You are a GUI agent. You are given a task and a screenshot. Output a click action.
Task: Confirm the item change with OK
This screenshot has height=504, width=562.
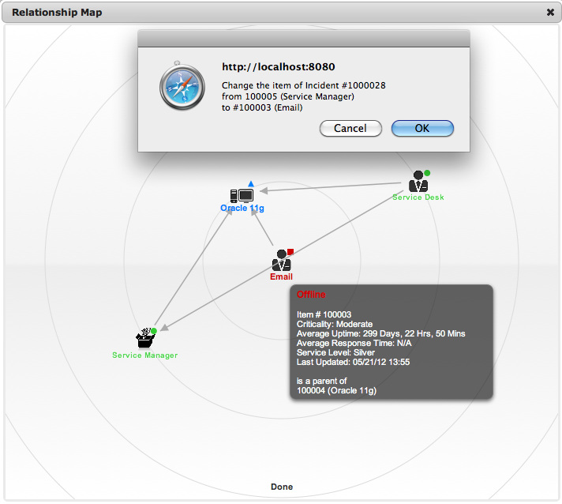422,129
